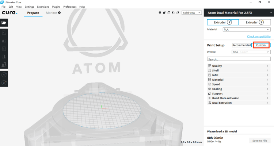Focus the settings Search field
274x146 pixels.
click(239, 59)
